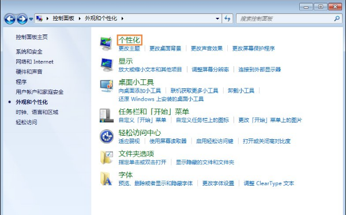Open the 轻松访问中心 heading

point(140,133)
